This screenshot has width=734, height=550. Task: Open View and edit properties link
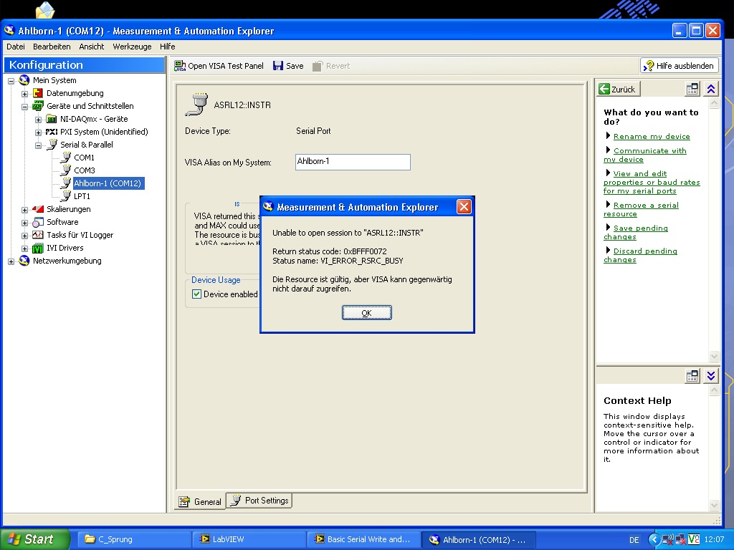click(x=652, y=182)
